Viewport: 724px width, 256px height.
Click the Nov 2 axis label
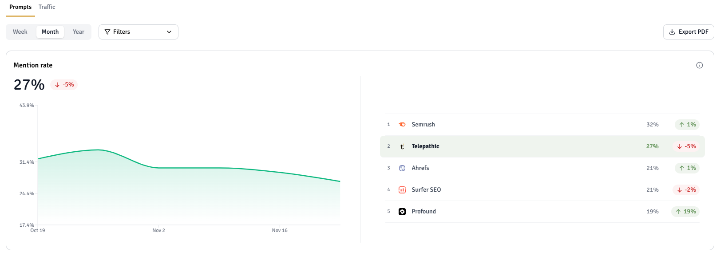click(158, 230)
